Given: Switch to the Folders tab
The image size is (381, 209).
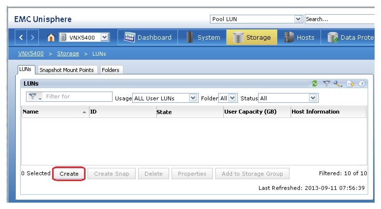Looking at the screenshot, I should tap(111, 70).
